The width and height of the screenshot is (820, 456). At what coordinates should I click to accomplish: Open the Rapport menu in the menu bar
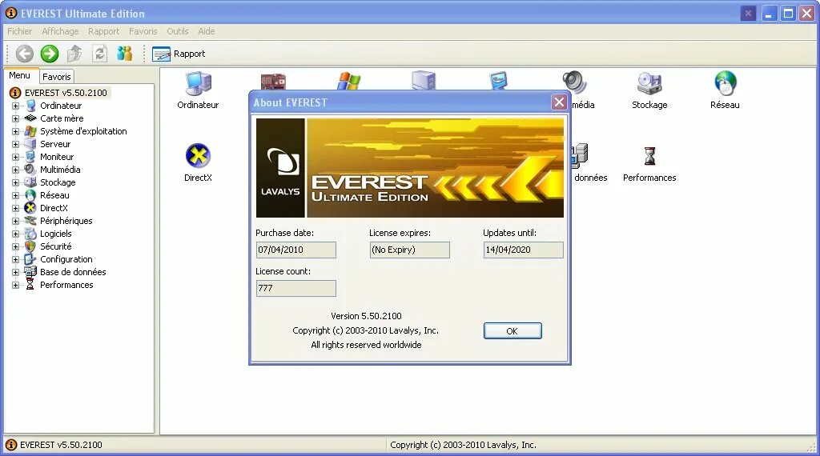tap(103, 31)
